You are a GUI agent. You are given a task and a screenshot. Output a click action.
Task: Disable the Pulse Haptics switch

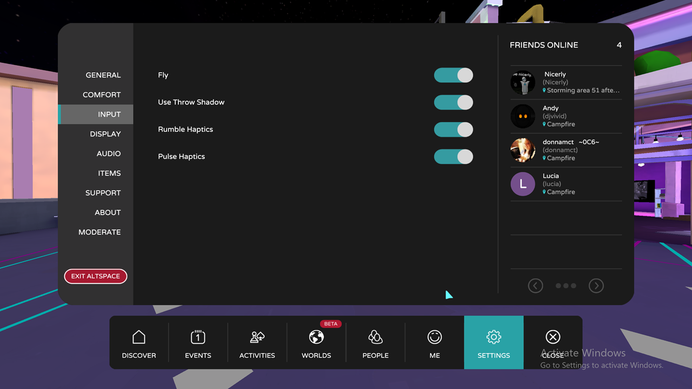(454, 157)
